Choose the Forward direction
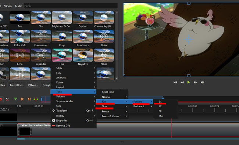This screenshot has height=145, width=239. [x=140, y=101]
